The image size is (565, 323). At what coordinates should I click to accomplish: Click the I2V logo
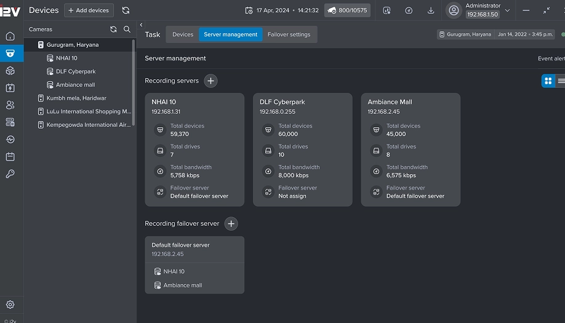coord(10,11)
